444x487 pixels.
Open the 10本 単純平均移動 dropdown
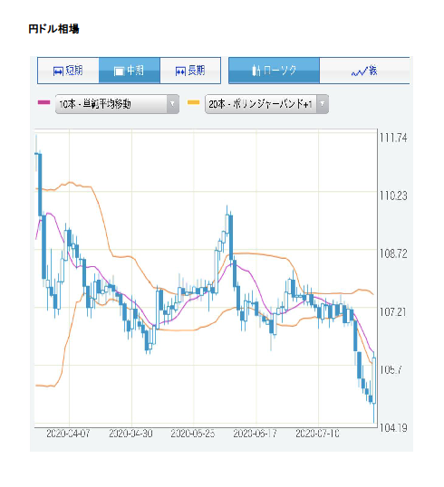[117, 104]
